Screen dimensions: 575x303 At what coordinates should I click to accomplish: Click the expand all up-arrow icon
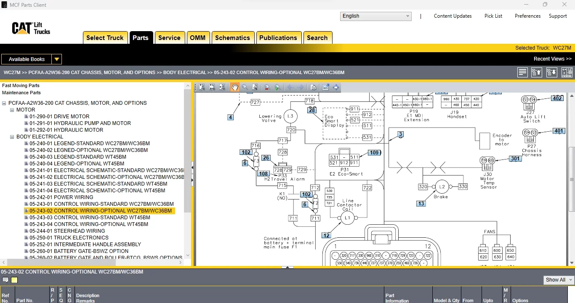click(x=536, y=72)
